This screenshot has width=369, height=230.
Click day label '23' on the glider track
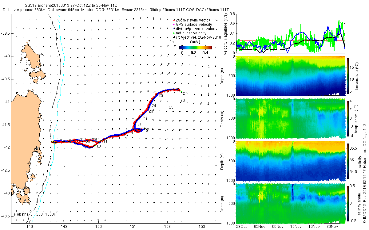pos(151,111)
